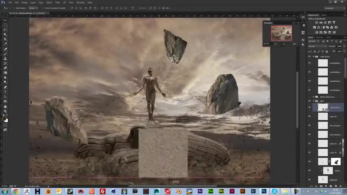Add a Vibrance adjustment layer
This screenshot has width=347, height=195.
334,22
